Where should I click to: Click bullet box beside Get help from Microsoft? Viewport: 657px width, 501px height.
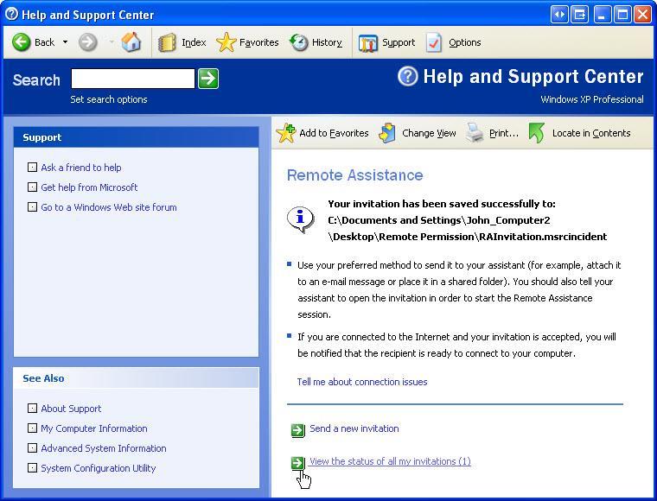tap(32, 187)
